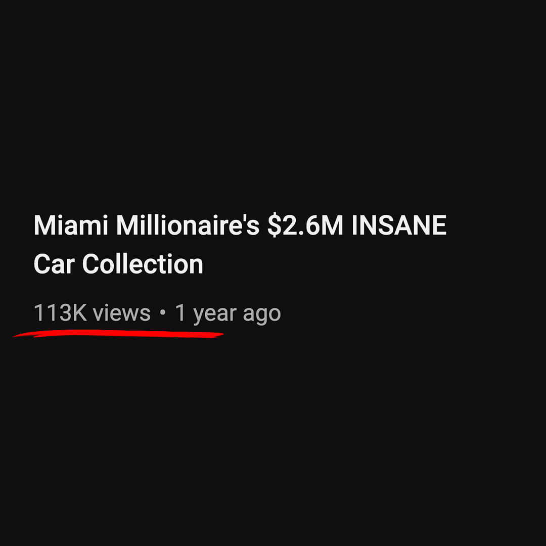Click the word "year" in the date

(215, 314)
